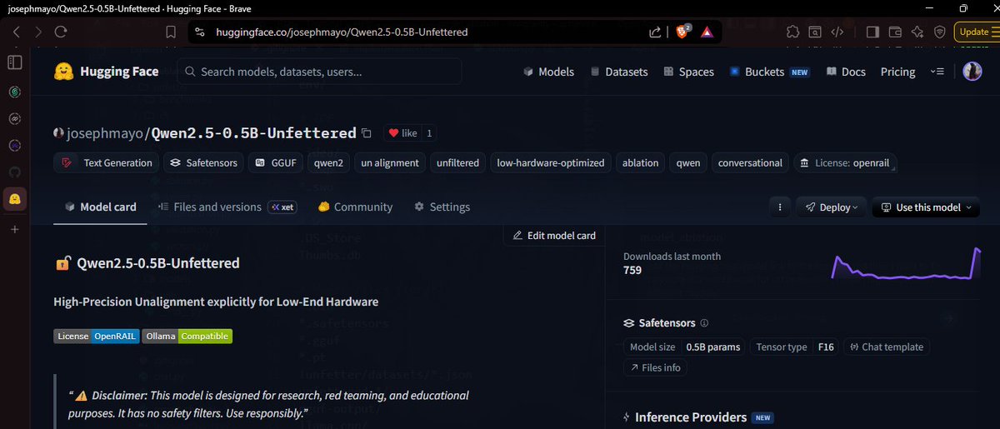The image size is (1000, 429).
Task: Click the xet badge on Files tab
Action: point(282,207)
